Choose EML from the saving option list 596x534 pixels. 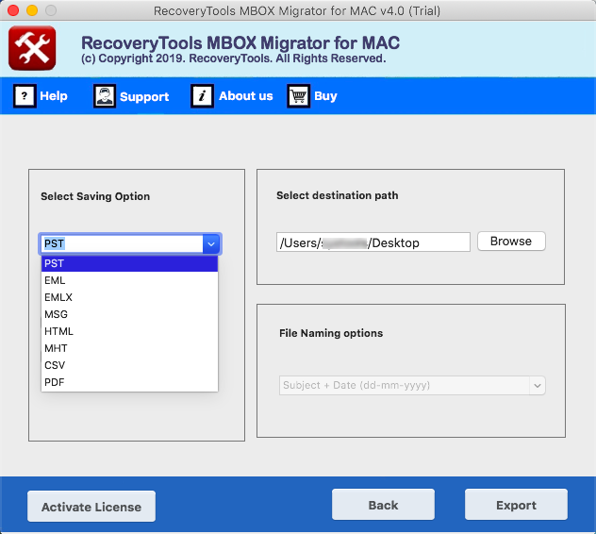(x=129, y=280)
